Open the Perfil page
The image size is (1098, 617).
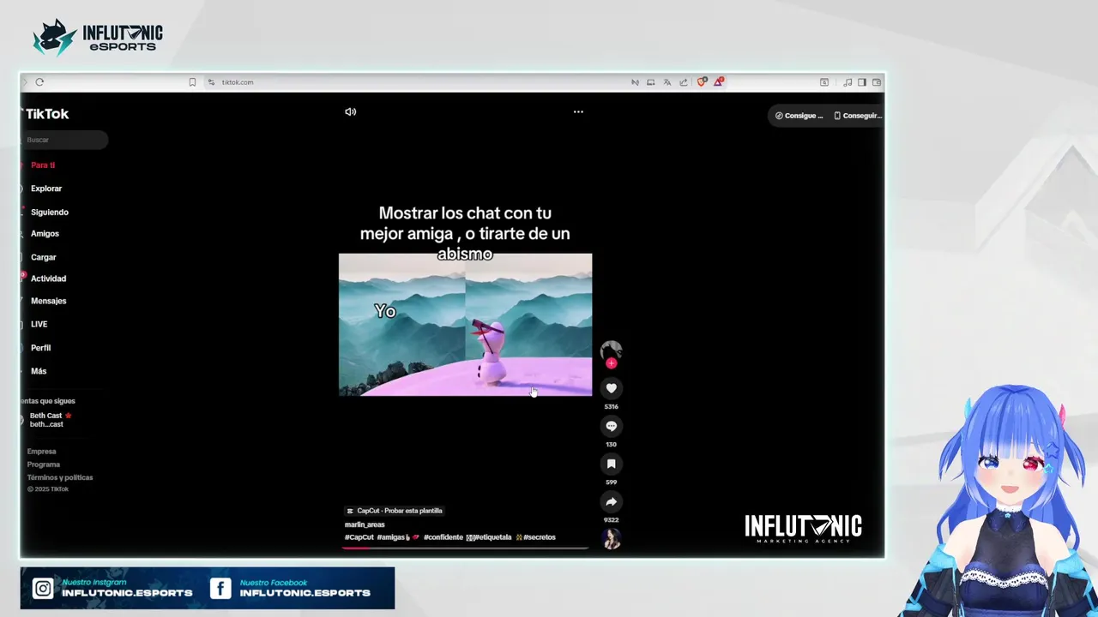click(x=40, y=348)
